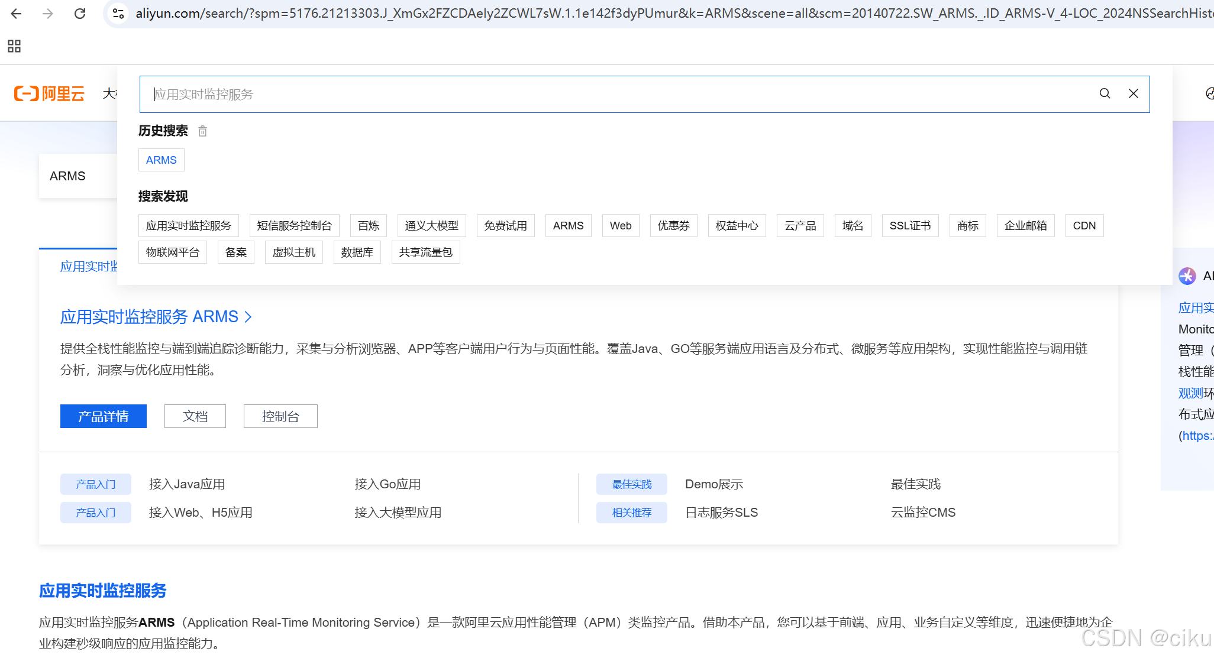Click the blue 应用实时监控服务 result heading
The image size is (1214, 658).
coord(103,591)
